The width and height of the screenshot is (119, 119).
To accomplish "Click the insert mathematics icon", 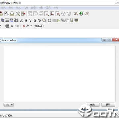I will coord(49,20).
